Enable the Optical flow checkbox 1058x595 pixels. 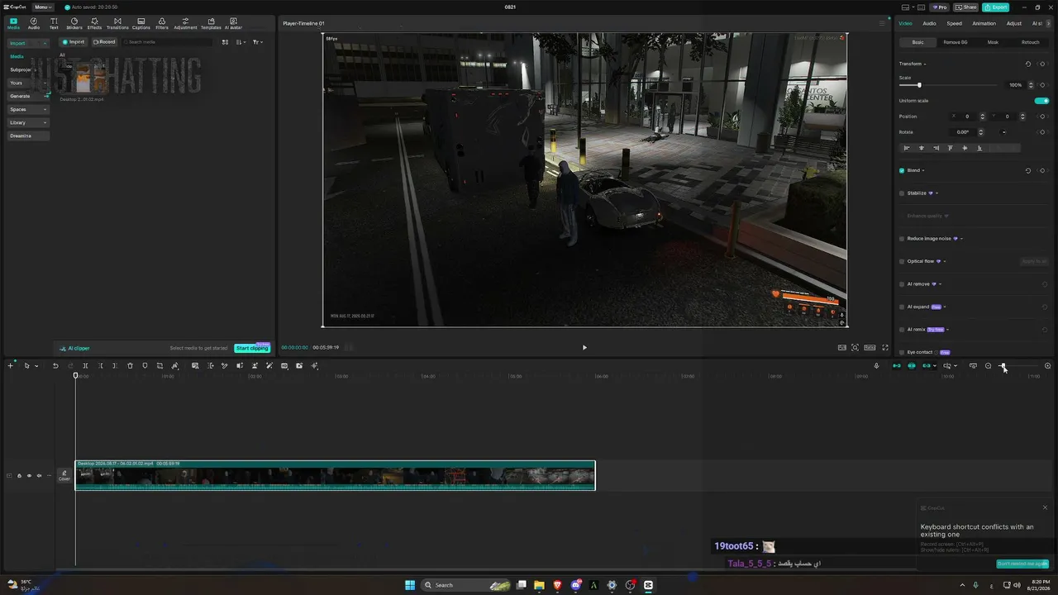(902, 261)
